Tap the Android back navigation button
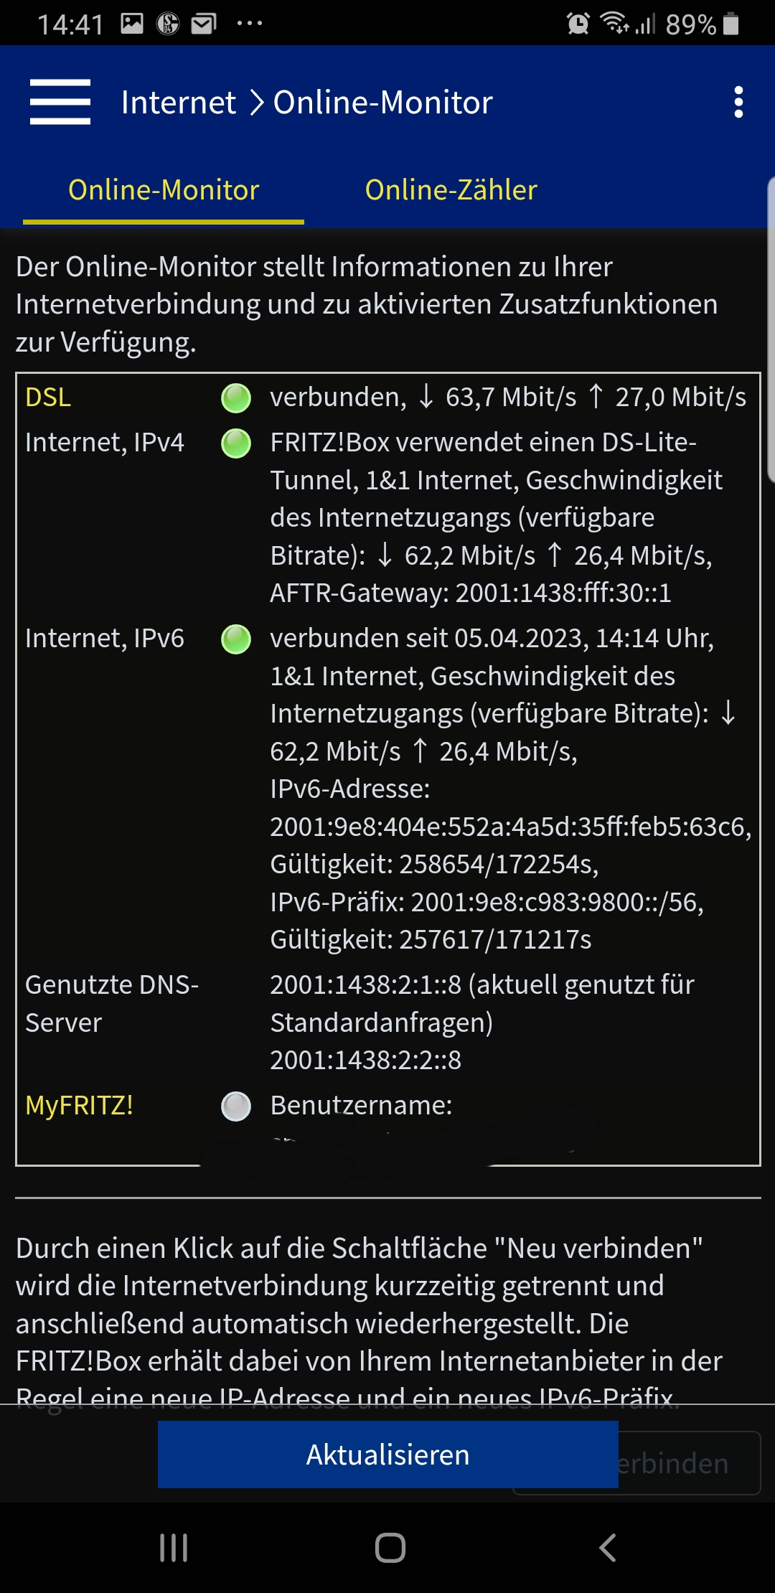 [x=607, y=1548]
